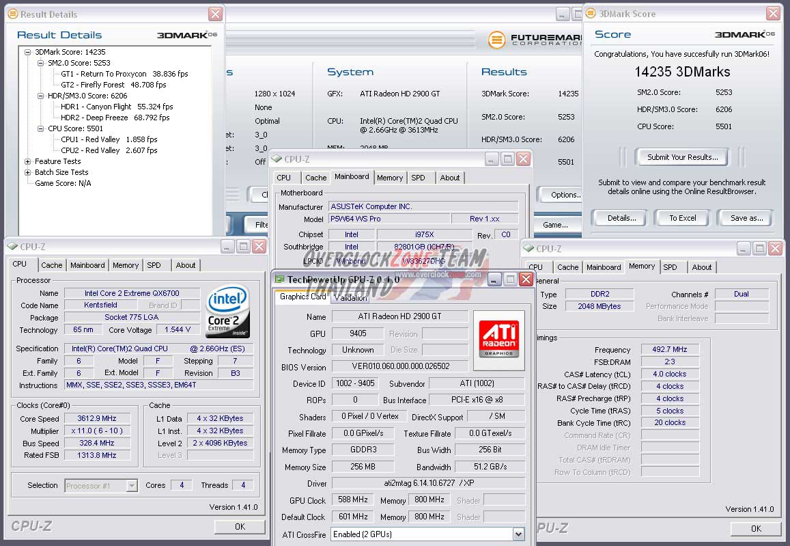790x546 pixels.
Task: Select Memory tab in middle CPU-Z window
Action: 389,178
